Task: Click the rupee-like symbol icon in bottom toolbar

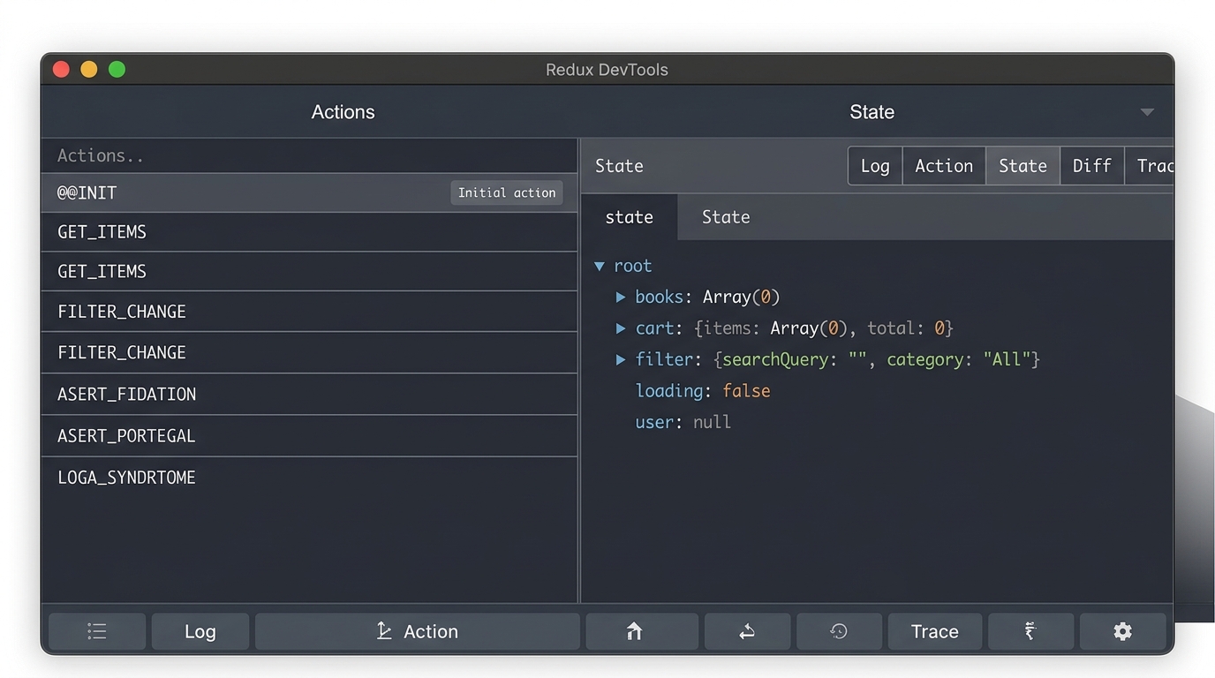Action: tap(1030, 631)
